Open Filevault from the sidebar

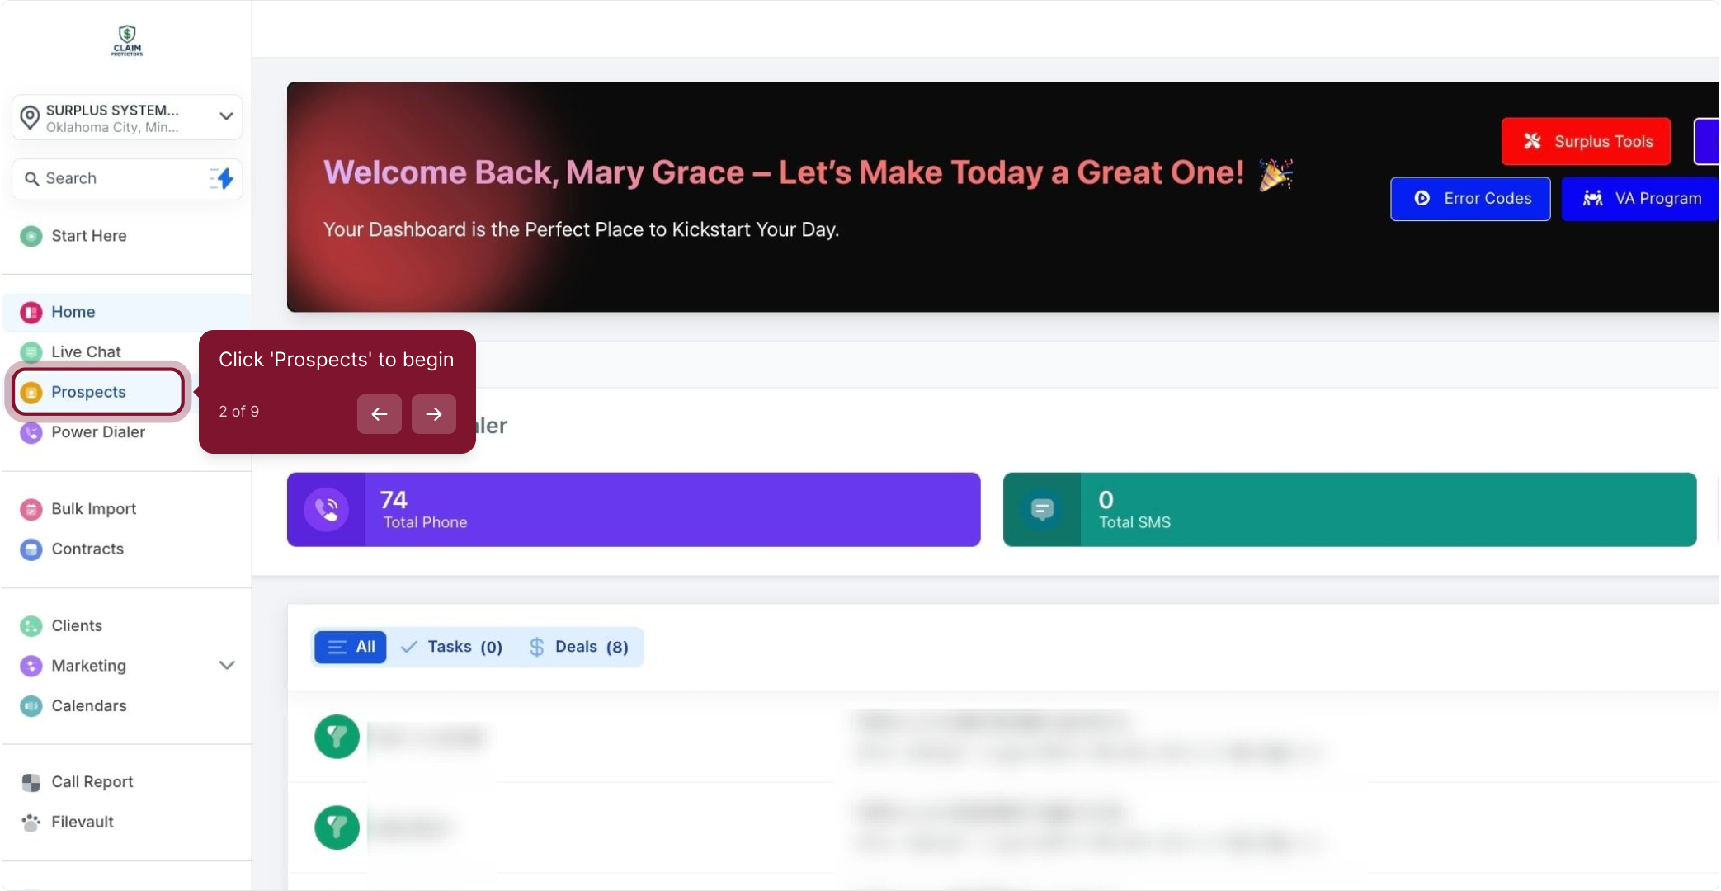[x=82, y=822]
